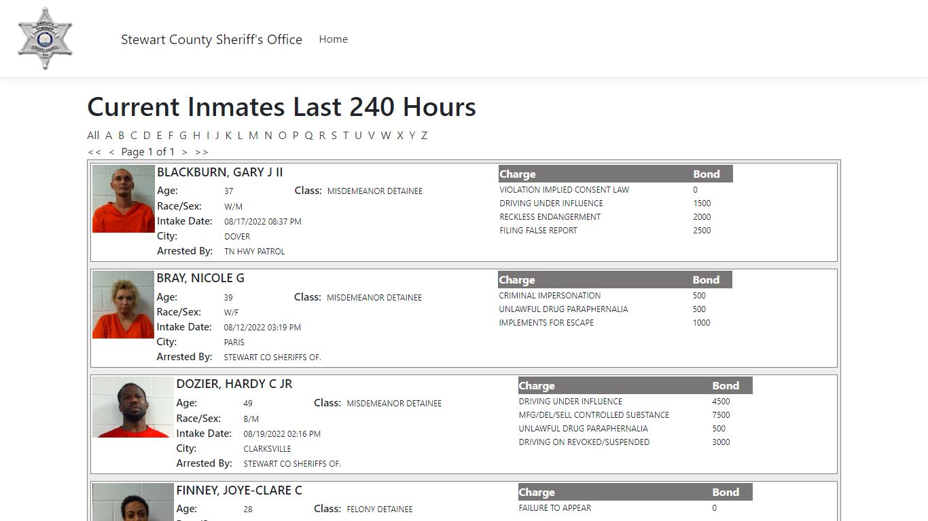Filter inmates by letter B
The image size is (928, 521).
121,135
